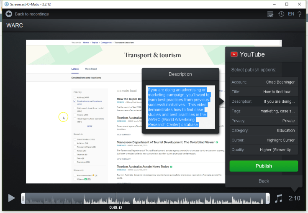Click the MORE link under filters
The image size is (308, 213).
click(x=90, y=126)
